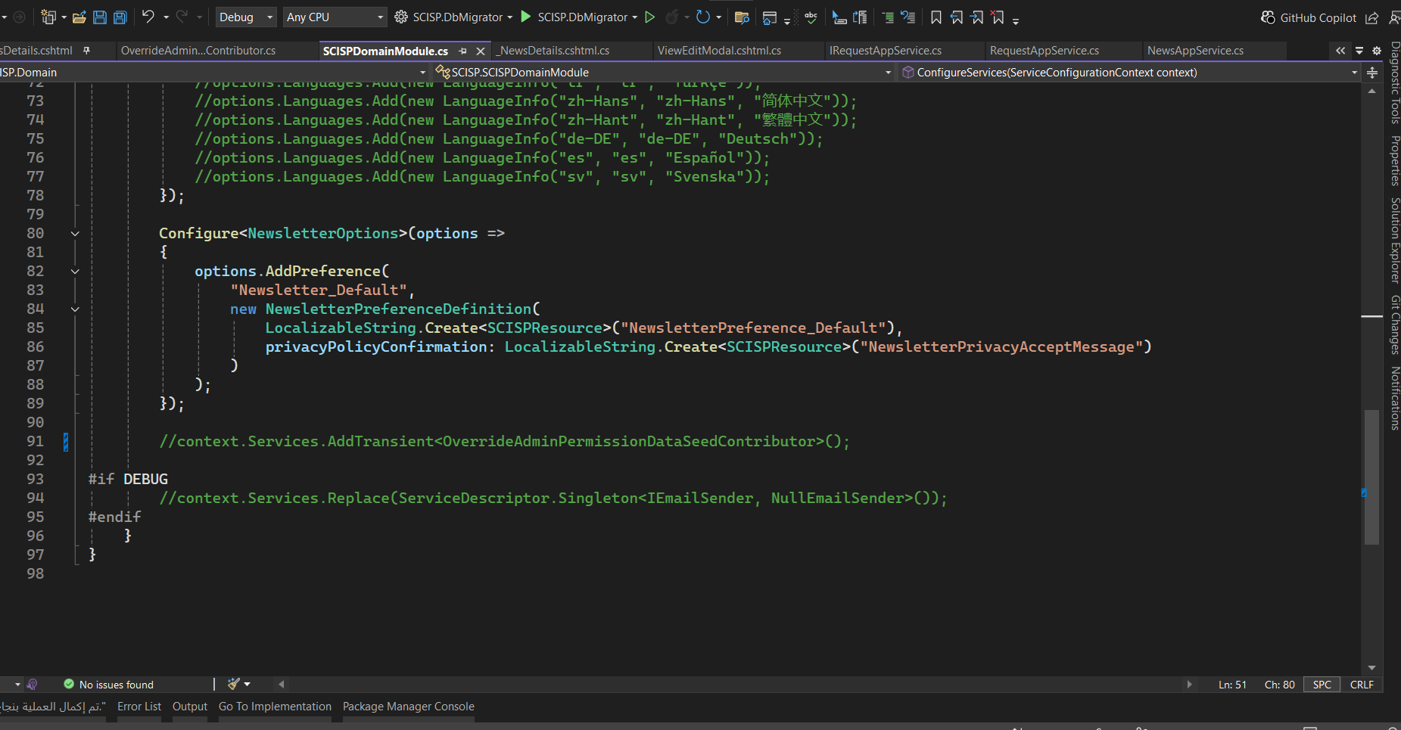Open the Package Manager Console tab
The image size is (1401, 730).
(x=408, y=707)
